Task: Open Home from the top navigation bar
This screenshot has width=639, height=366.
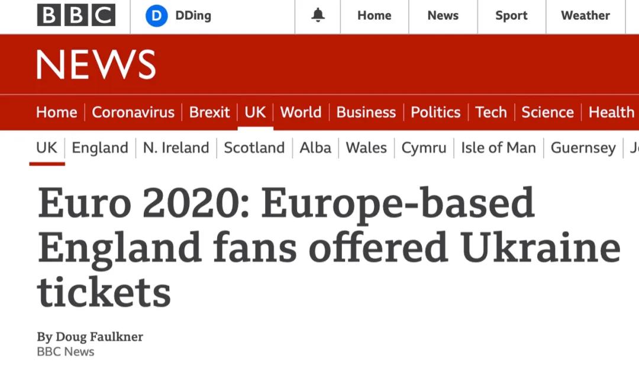Action: point(374,15)
